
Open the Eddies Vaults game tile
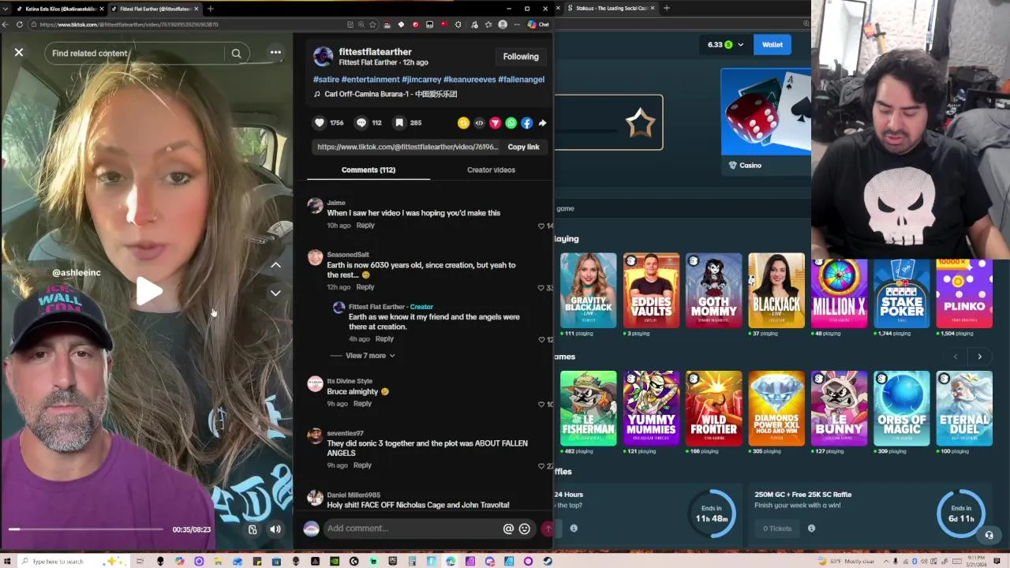651,290
